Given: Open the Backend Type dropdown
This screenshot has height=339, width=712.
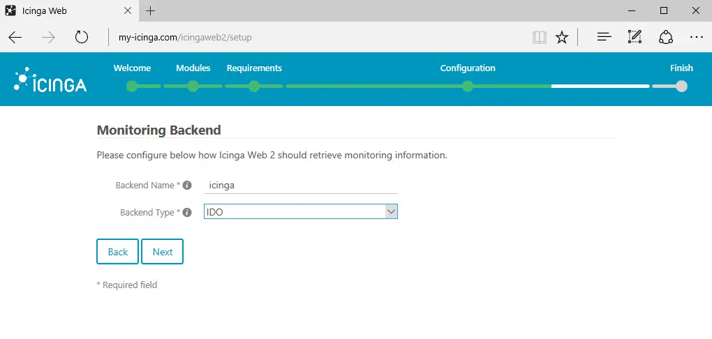Looking at the screenshot, I should 301,211.
